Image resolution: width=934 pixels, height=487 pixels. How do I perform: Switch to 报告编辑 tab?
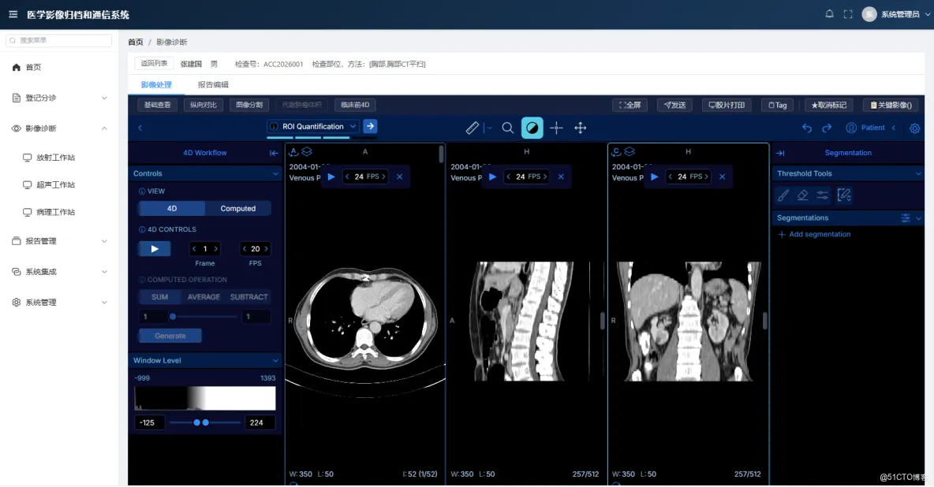point(213,84)
